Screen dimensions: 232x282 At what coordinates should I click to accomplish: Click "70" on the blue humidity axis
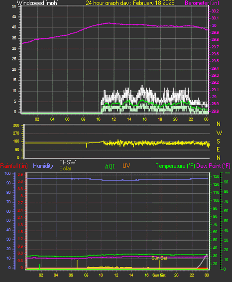tap(8, 202)
